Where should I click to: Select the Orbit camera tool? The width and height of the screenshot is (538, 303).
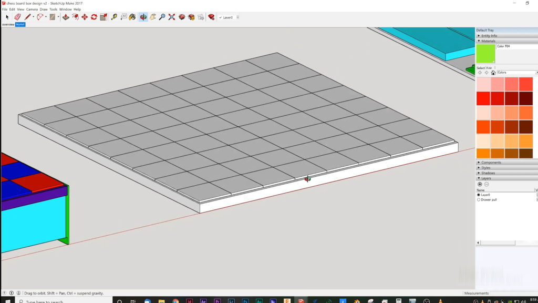(143, 17)
